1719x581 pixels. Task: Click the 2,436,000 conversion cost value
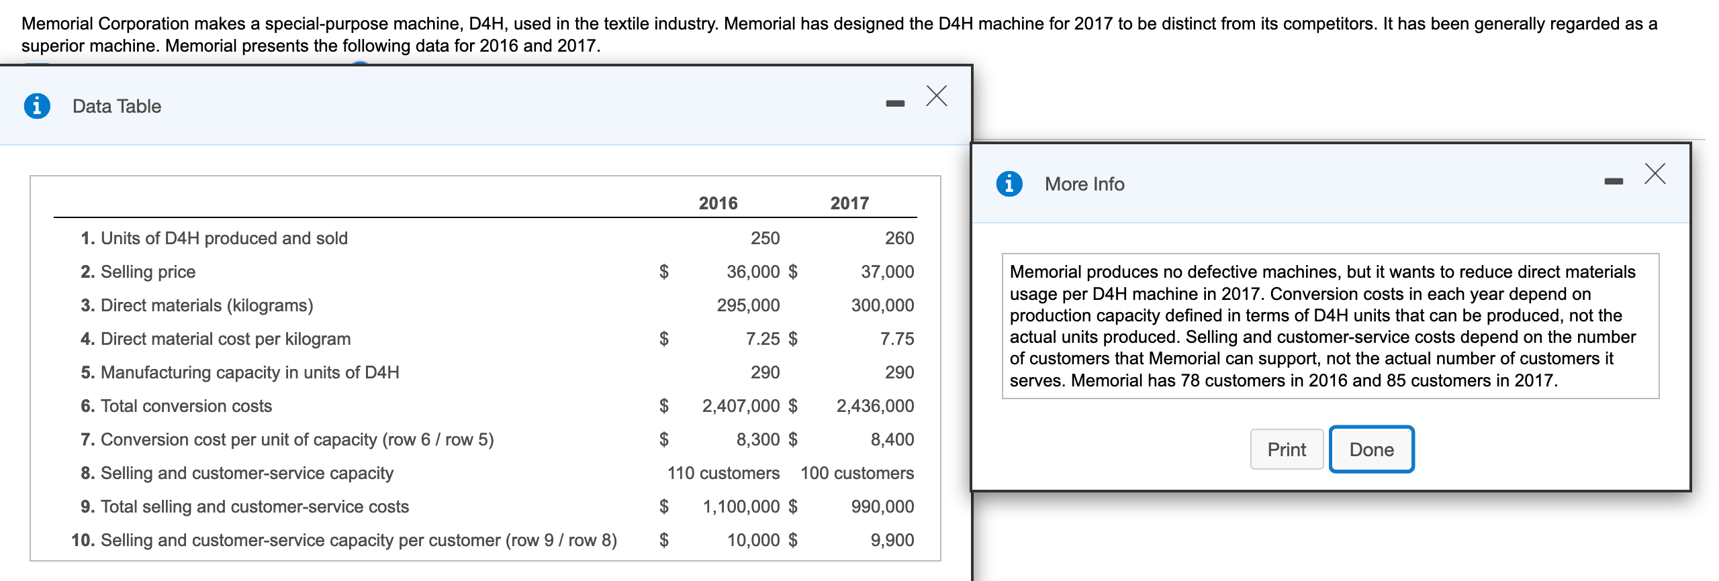[x=875, y=406]
